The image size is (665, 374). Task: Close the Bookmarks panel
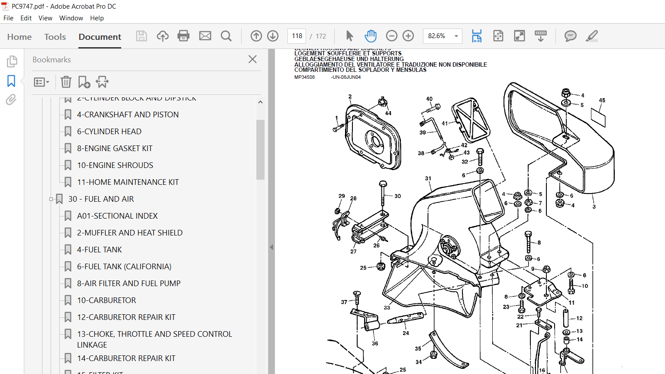tap(253, 59)
